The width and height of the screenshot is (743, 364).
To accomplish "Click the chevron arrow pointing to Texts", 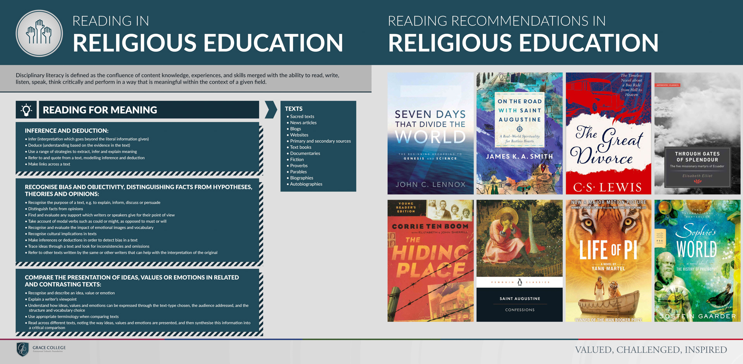I will (x=271, y=110).
